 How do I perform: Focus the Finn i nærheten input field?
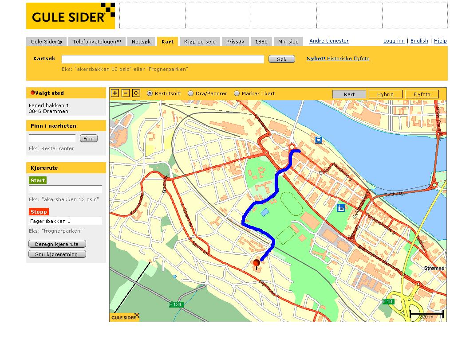pos(52,138)
